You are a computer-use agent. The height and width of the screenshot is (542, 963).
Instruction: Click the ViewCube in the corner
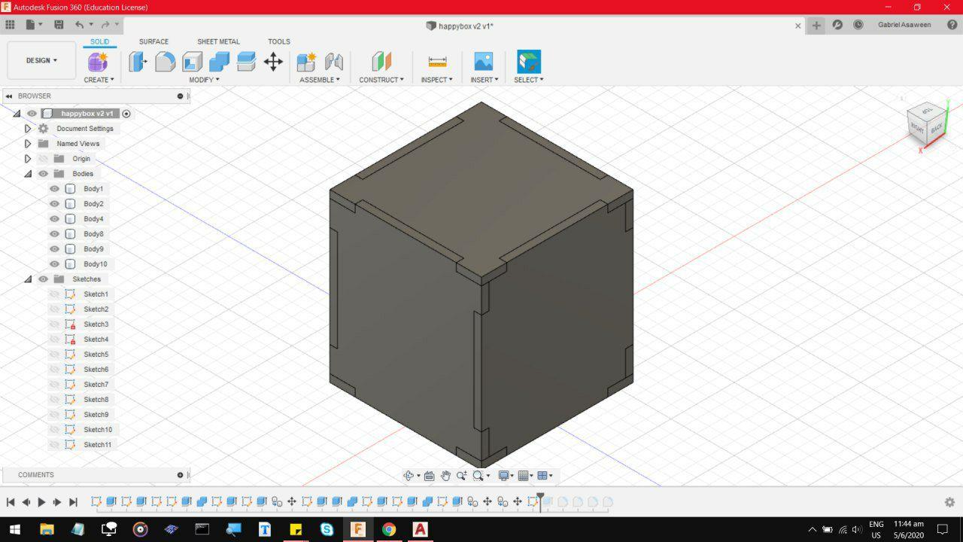tap(927, 123)
